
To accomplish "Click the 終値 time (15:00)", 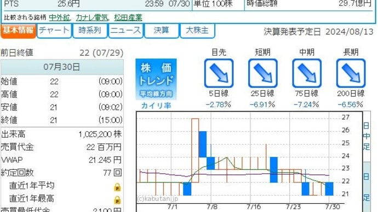I will click(x=111, y=120).
